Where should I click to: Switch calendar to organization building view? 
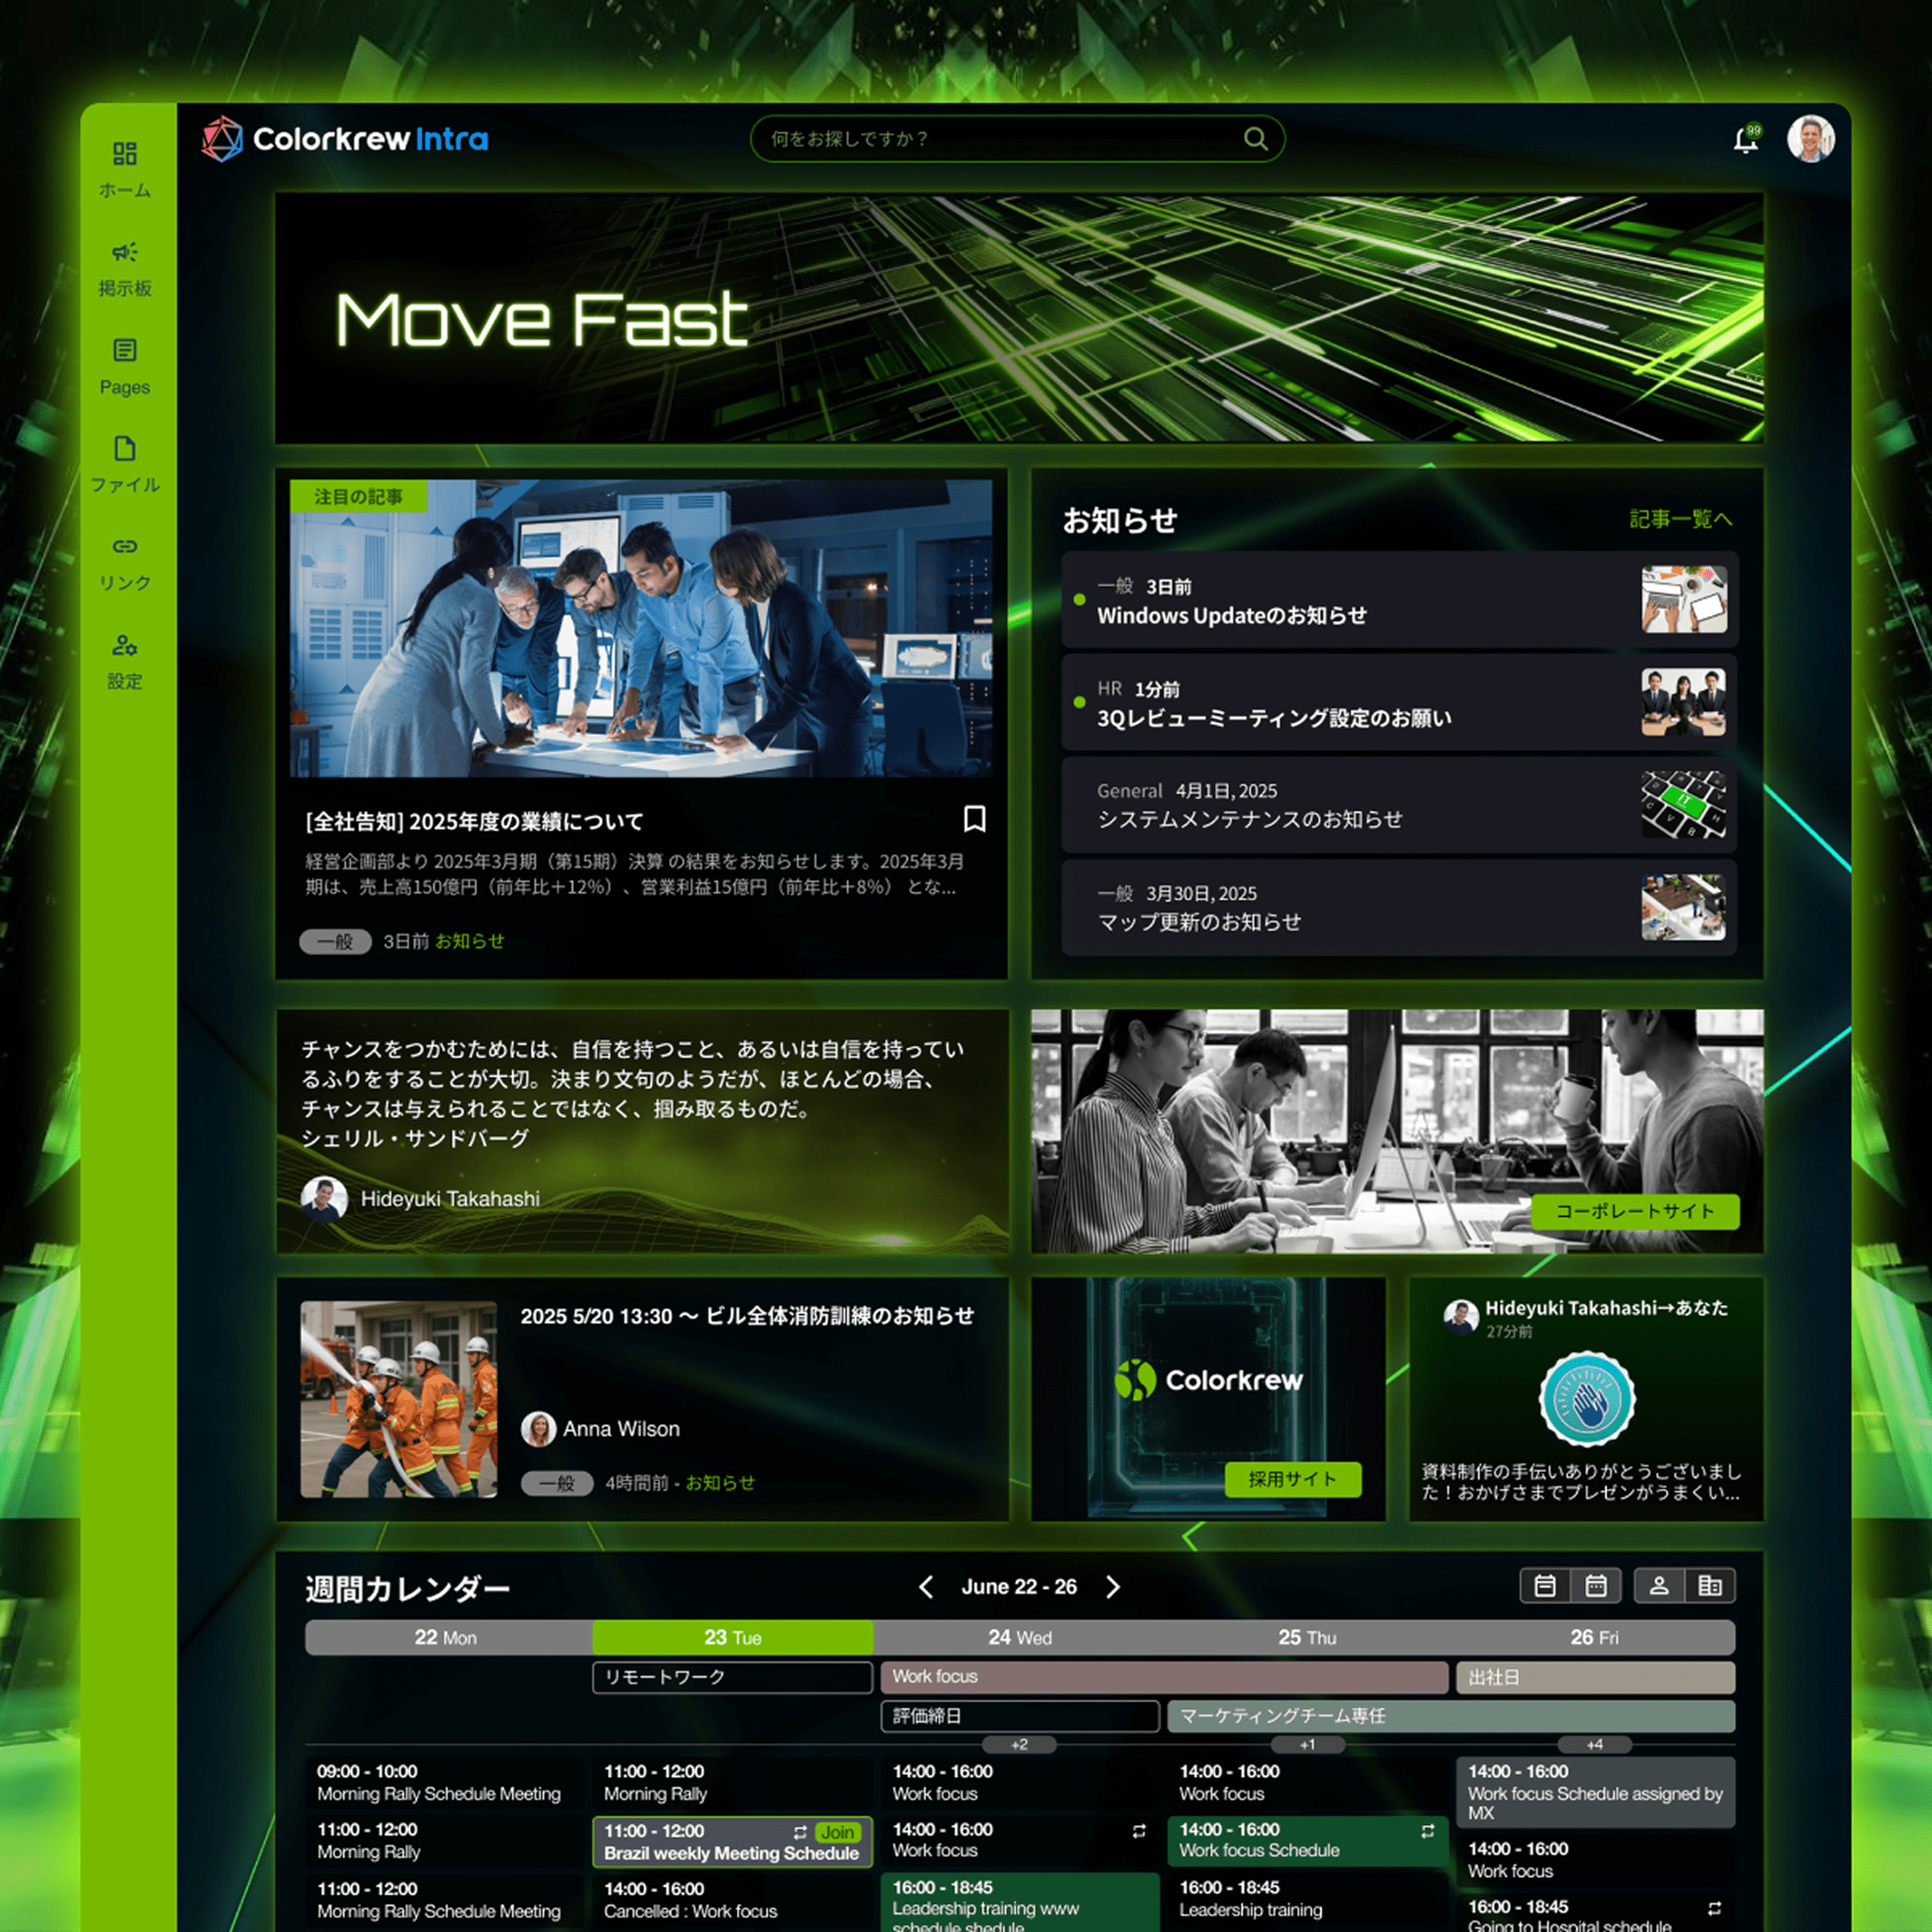coord(1710,1586)
